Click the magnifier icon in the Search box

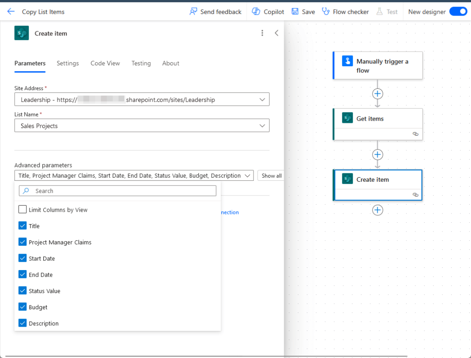click(26, 191)
